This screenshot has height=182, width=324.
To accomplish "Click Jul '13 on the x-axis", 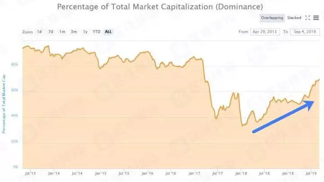I will 31,173.
